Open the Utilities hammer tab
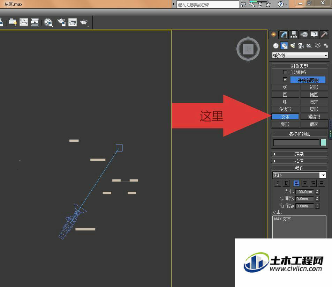This screenshot has width=332, height=287. tap(324, 34)
